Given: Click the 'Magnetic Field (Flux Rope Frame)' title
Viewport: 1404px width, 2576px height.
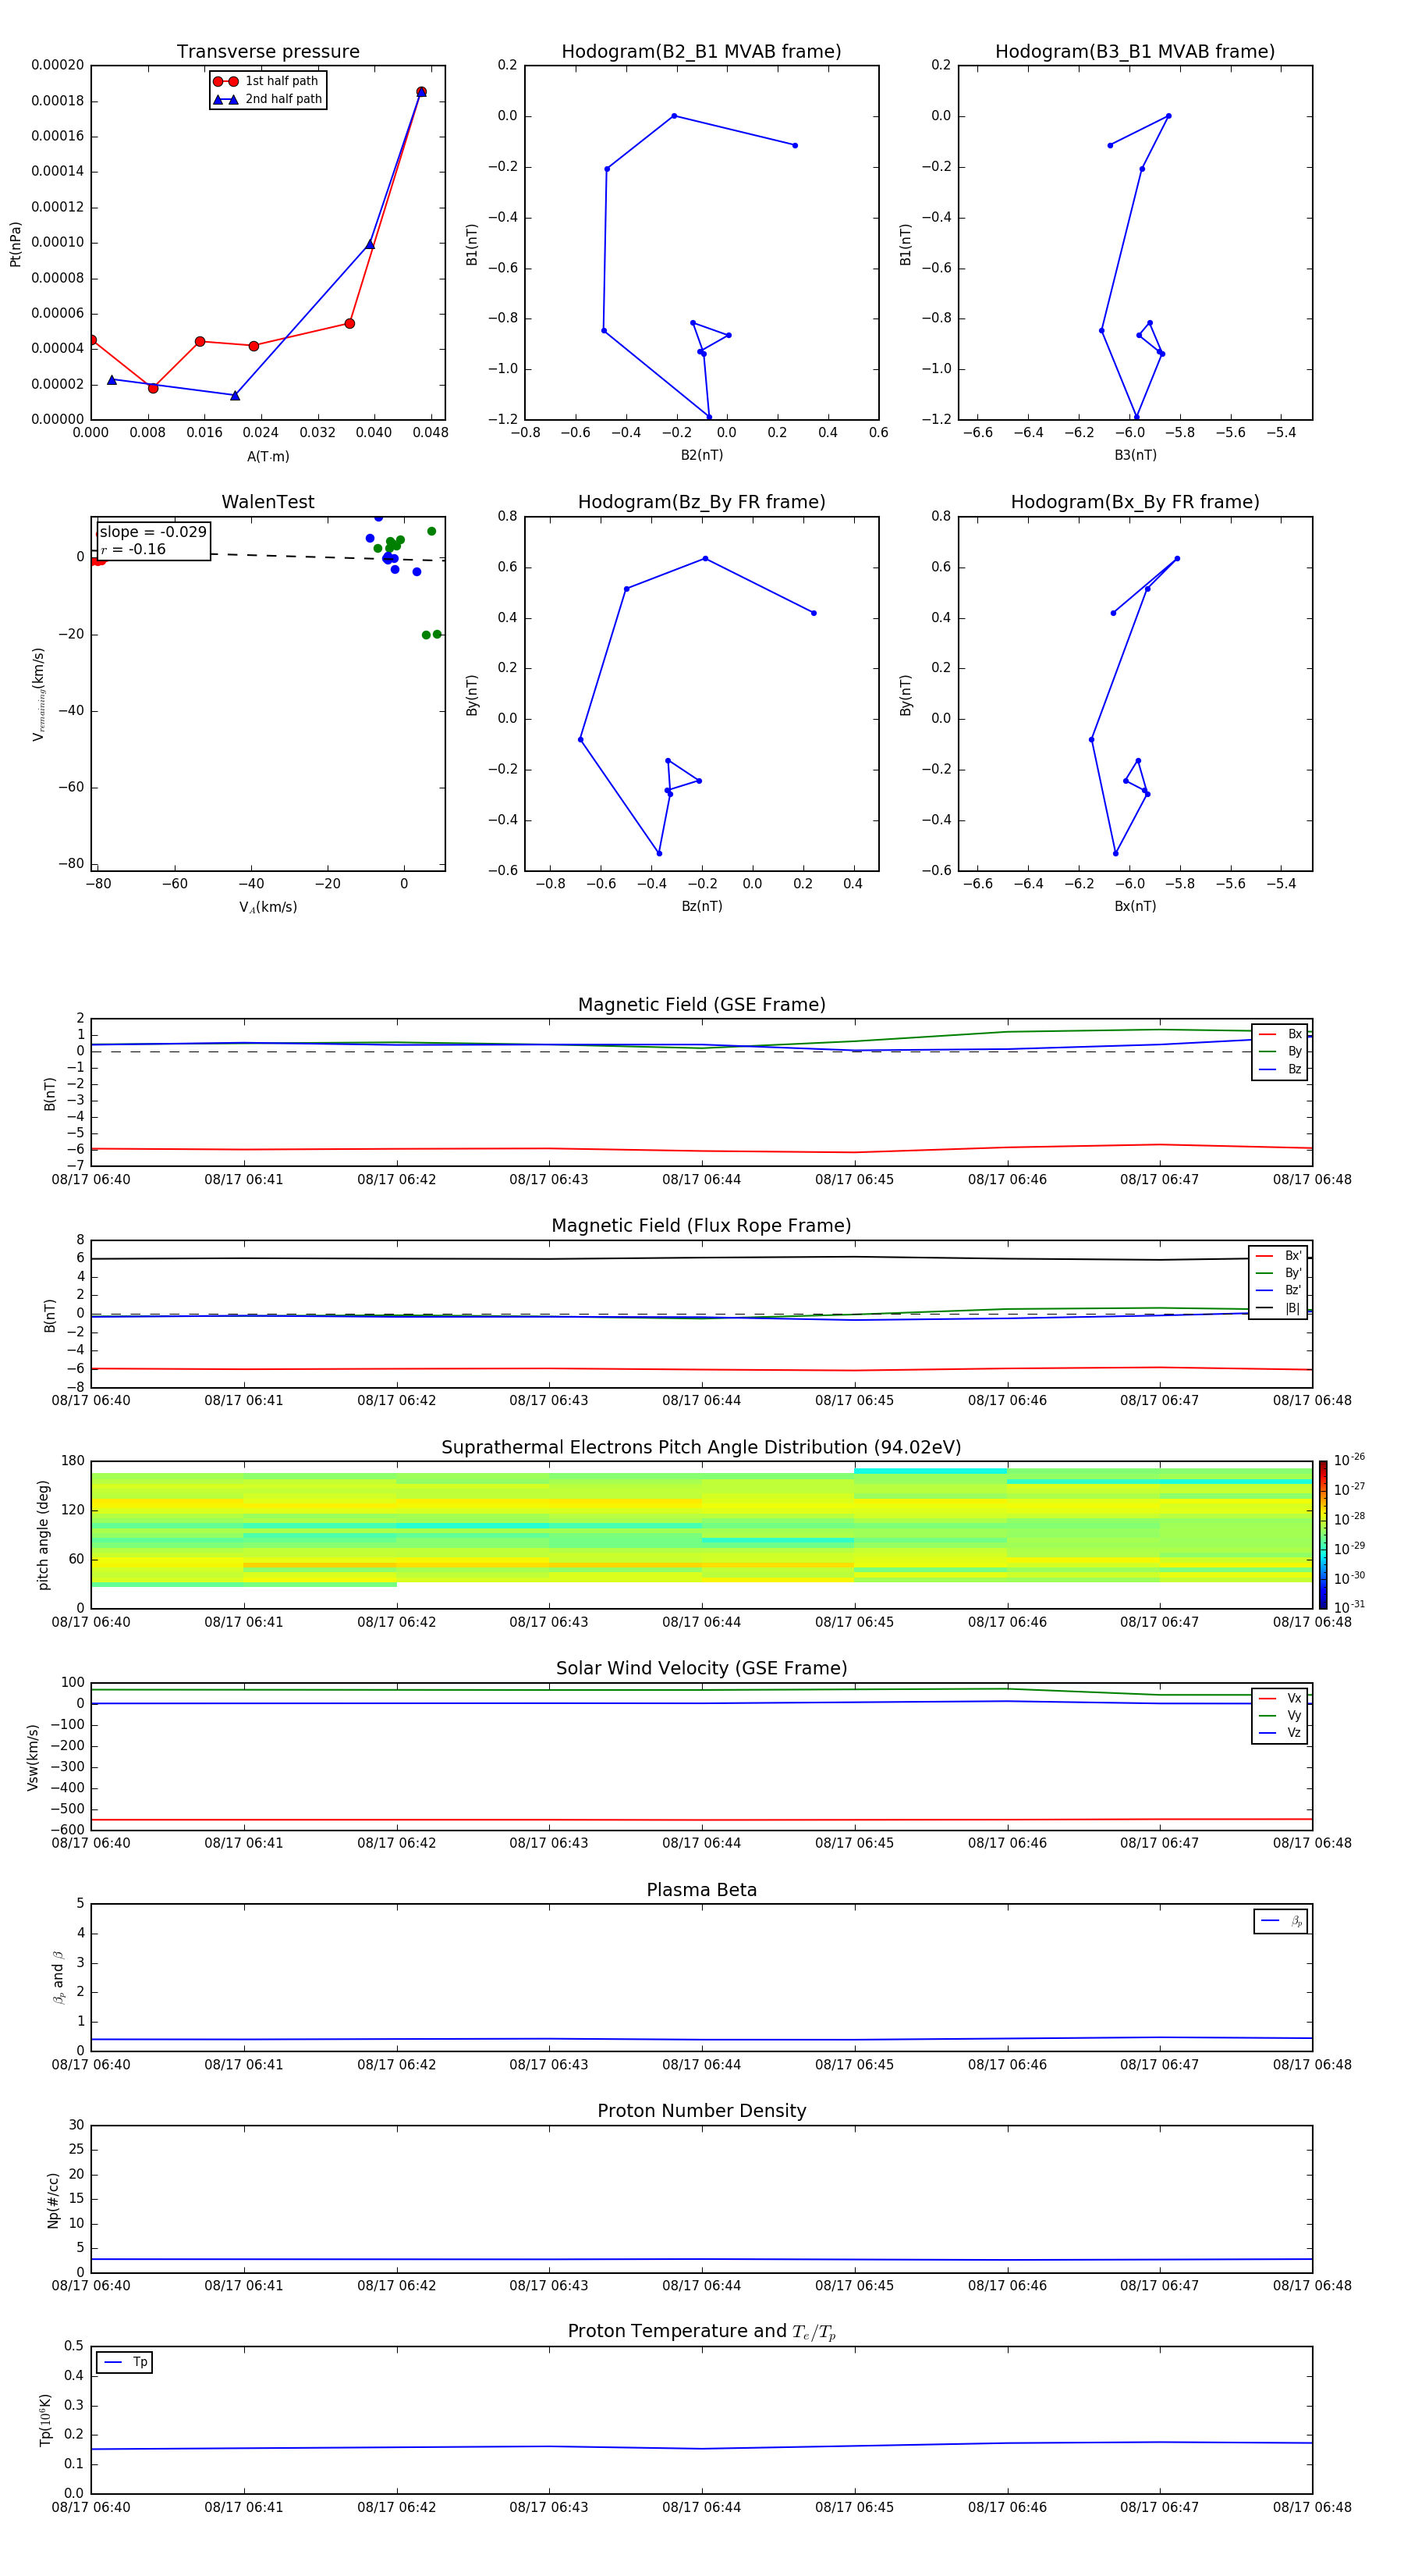Looking at the screenshot, I should tap(701, 1226).
